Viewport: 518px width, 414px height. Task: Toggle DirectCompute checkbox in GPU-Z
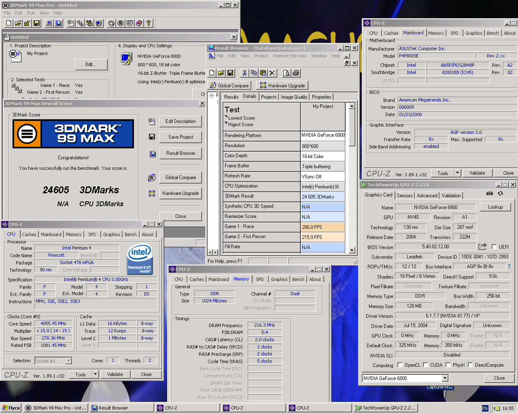point(471,365)
